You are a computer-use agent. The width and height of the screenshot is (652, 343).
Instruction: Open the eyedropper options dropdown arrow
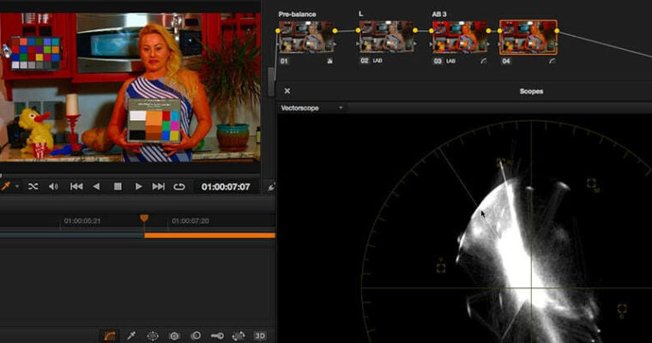pos(17,187)
